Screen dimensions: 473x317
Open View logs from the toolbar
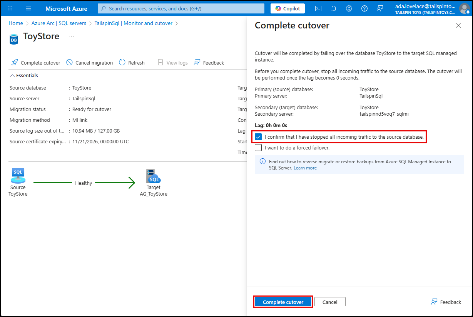click(161, 62)
